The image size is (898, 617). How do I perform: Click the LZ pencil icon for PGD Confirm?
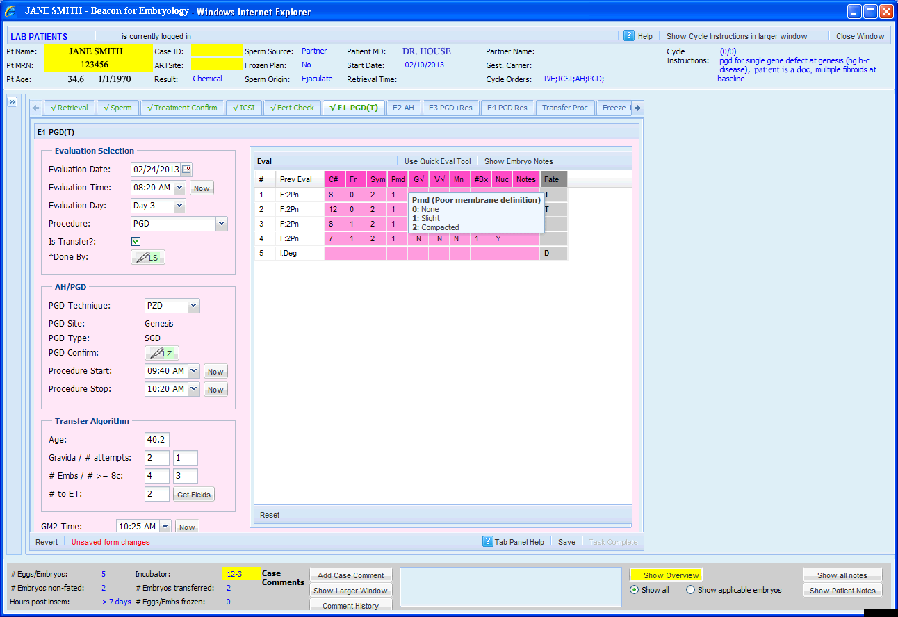[161, 352]
